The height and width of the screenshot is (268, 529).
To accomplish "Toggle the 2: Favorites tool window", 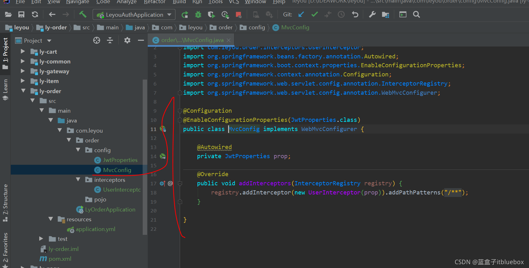I will pos(5,250).
